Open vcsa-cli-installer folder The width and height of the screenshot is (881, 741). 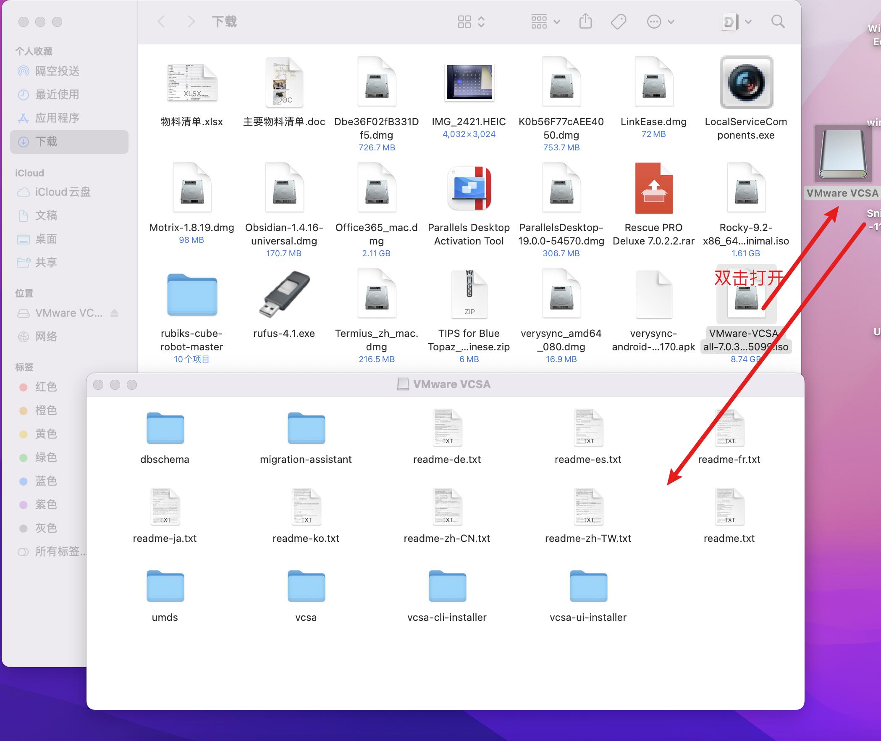pos(447,586)
